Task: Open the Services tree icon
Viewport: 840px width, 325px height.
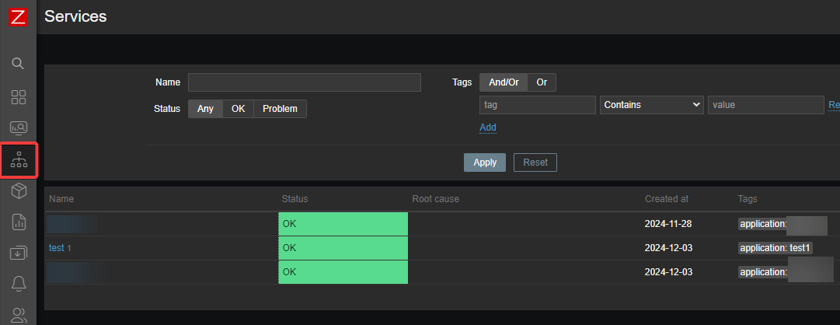Action: tap(19, 160)
